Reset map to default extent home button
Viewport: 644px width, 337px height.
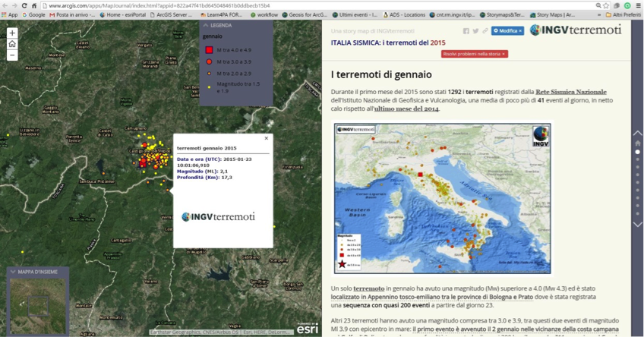click(12, 44)
